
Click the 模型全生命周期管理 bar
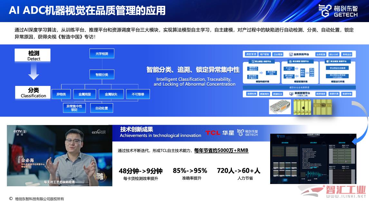(x=299, y=88)
